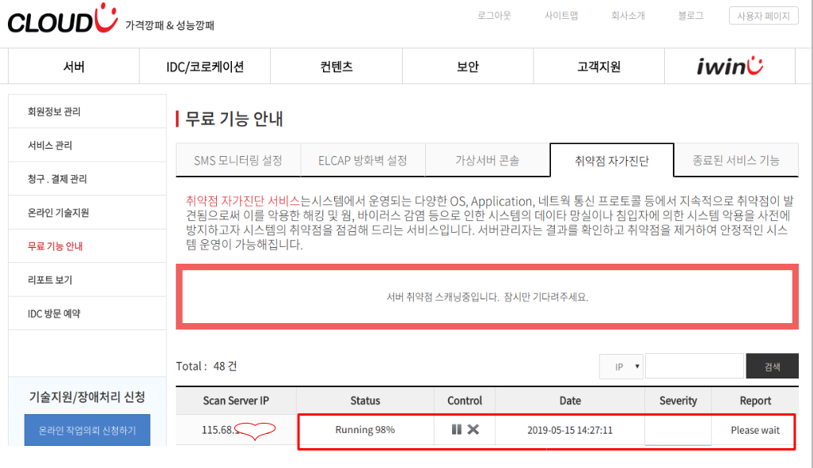
Task: Cancel the scan with the X icon
Action: pyautogui.click(x=473, y=429)
